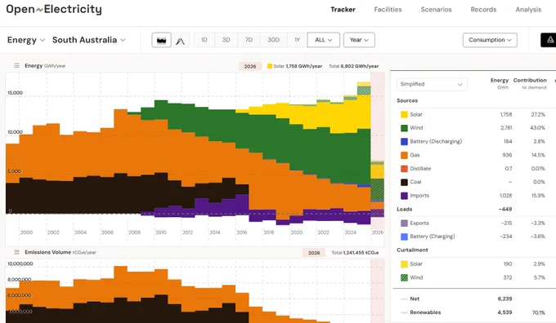
Task: Choose the 3D time range
Action: click(226, 40)
